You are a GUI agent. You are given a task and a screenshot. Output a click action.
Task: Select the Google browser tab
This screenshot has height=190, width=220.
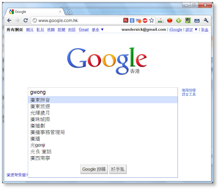coord(34,12)
